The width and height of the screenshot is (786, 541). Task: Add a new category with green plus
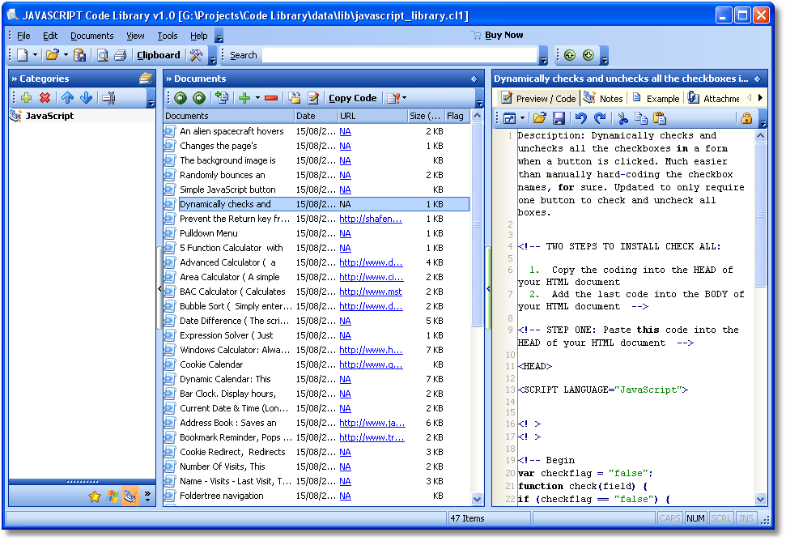[x=27, y=98]
